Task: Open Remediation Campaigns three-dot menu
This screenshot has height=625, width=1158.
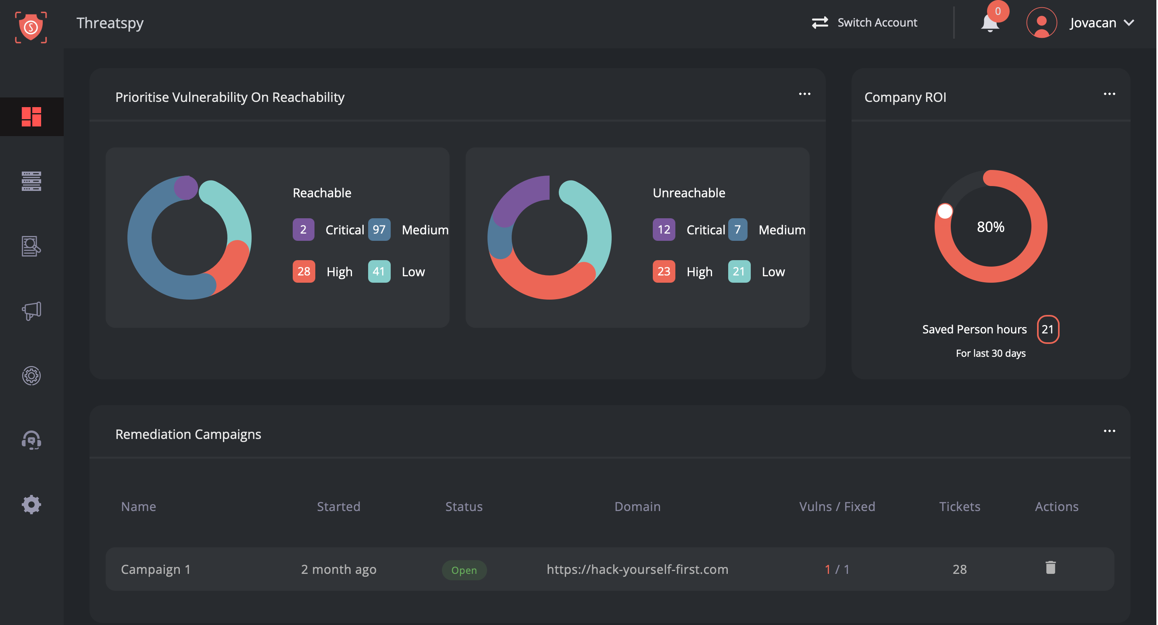Action: [x=1109, y=430]
